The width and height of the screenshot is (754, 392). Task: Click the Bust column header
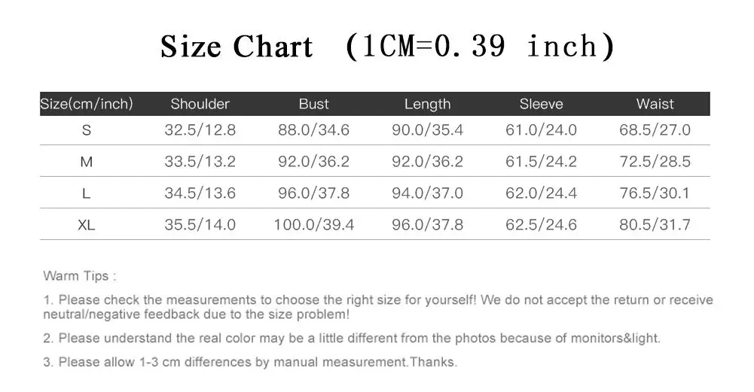pos(313,105)
